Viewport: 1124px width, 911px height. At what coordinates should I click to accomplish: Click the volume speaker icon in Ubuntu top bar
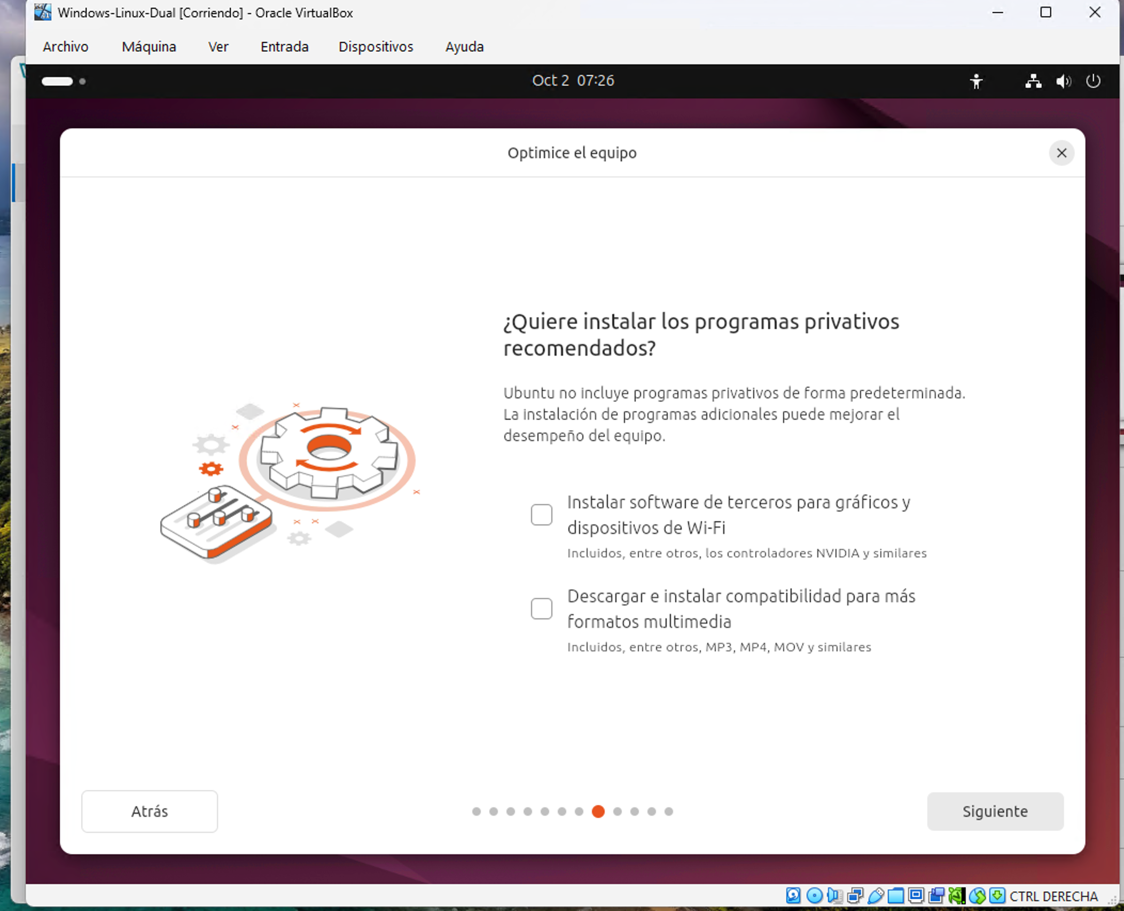pyautogui.click(x=1063, y=81)
